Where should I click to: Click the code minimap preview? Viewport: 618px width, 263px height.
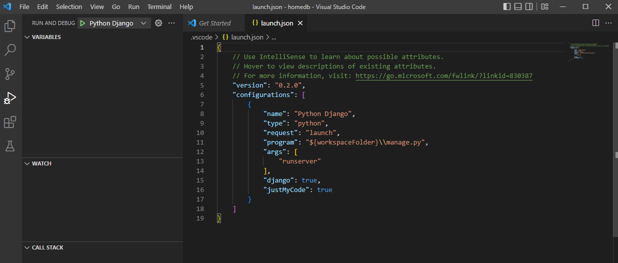click(x=588, y=51)
